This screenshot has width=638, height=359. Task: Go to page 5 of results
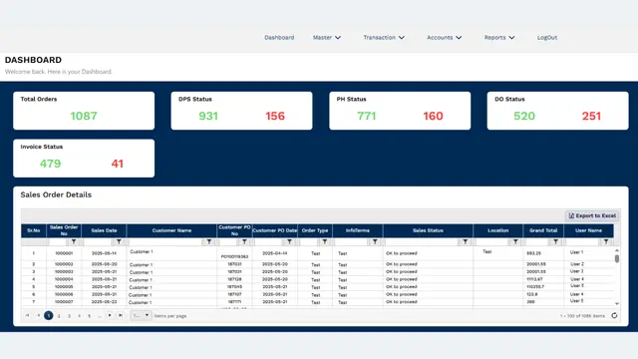(x=89, y=316)
